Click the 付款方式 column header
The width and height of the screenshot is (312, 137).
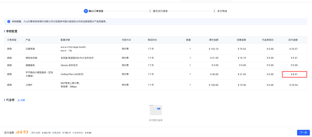click(126, 40)
